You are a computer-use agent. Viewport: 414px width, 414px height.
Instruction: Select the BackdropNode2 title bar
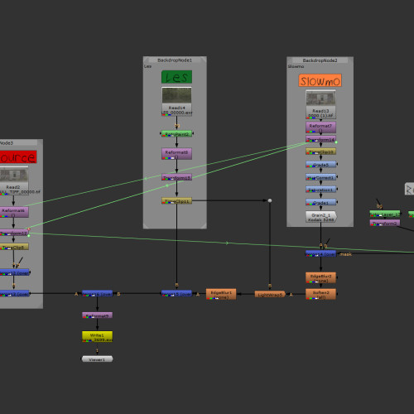(320, 60)
